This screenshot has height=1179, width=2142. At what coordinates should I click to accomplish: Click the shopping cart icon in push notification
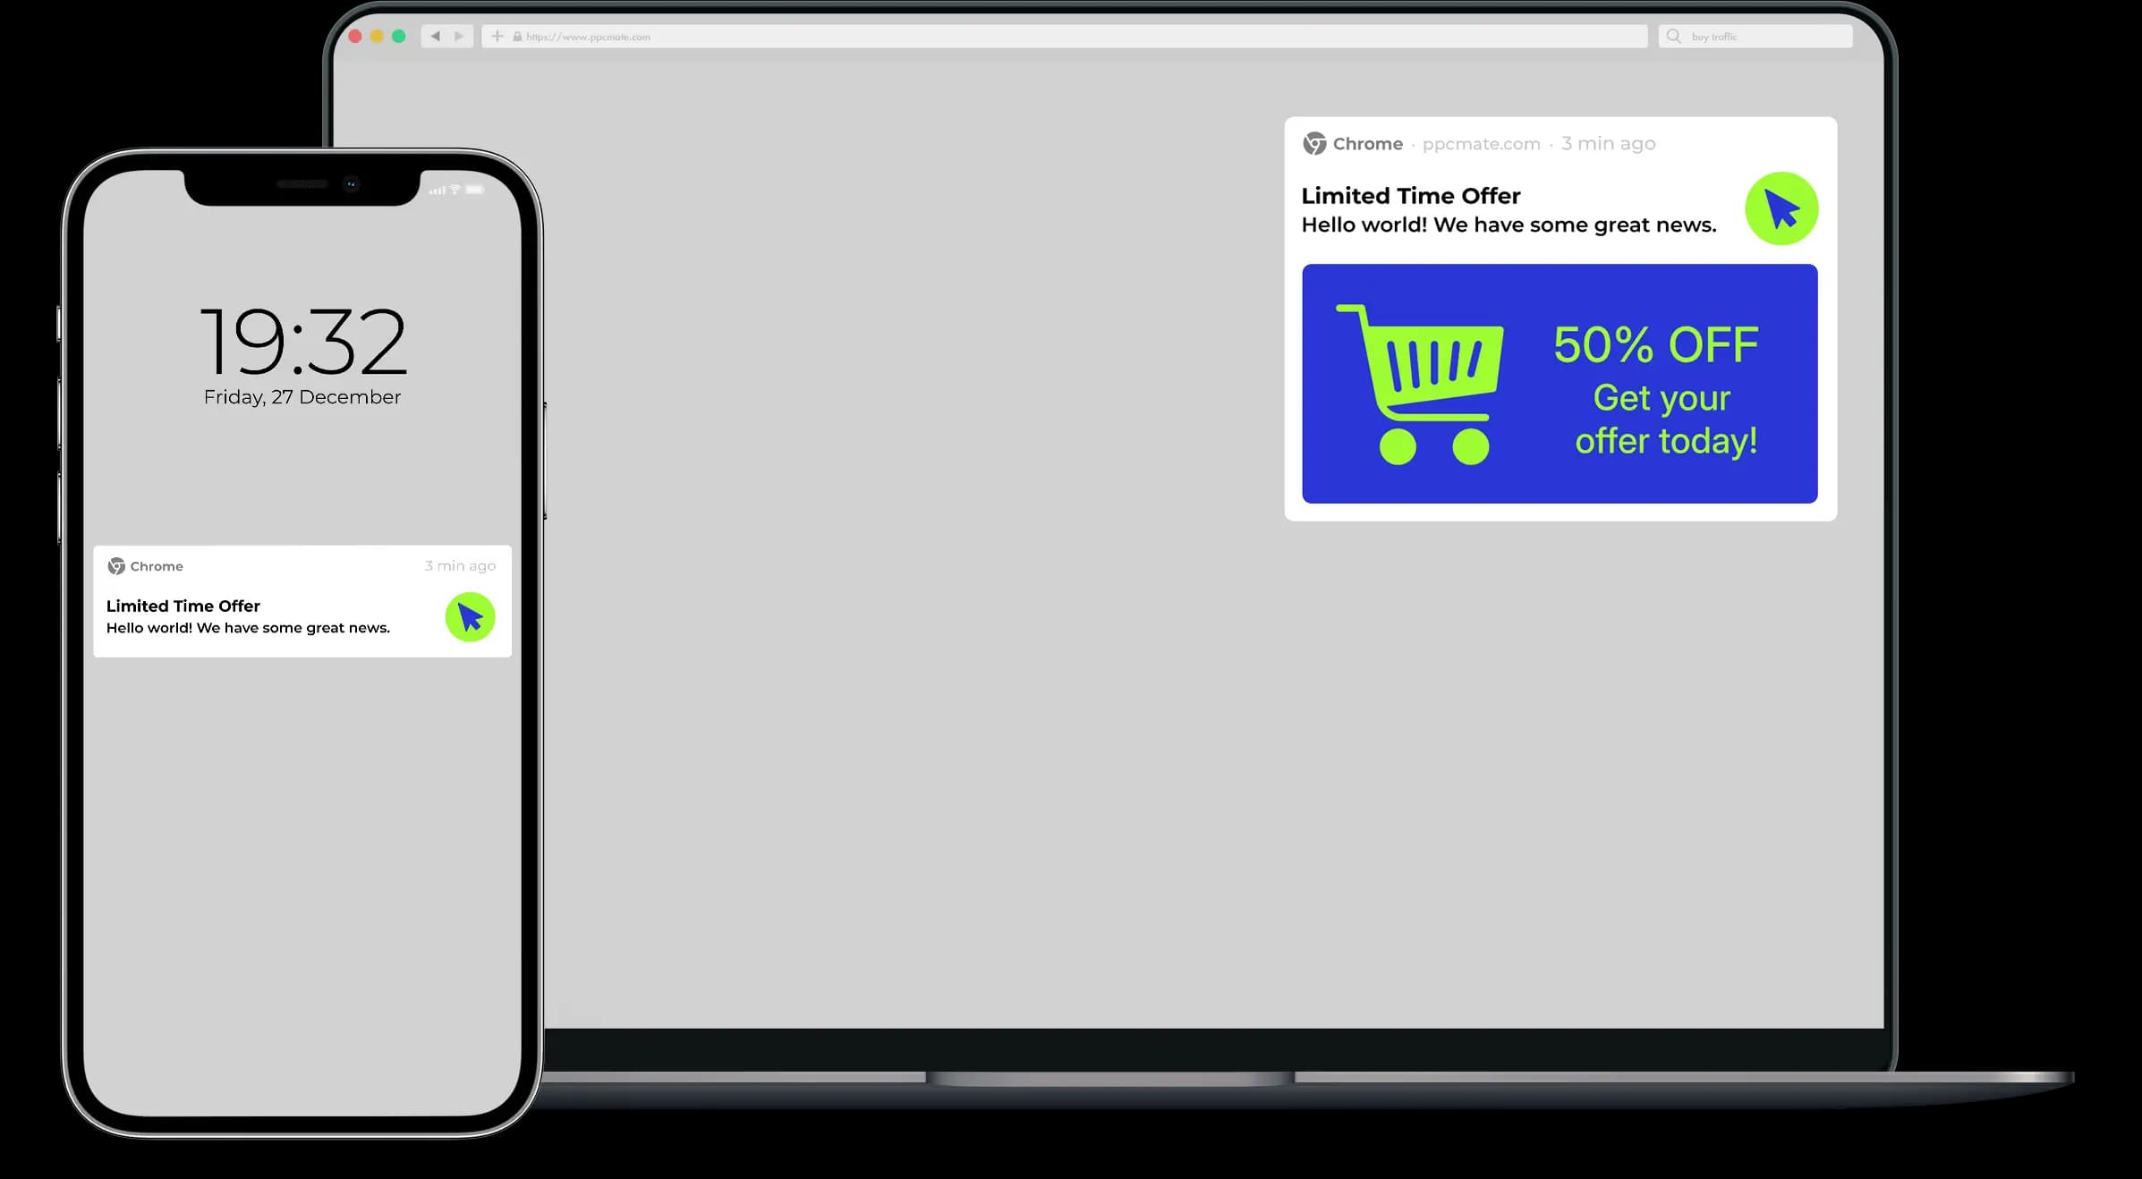click(x=1427, y=382)
